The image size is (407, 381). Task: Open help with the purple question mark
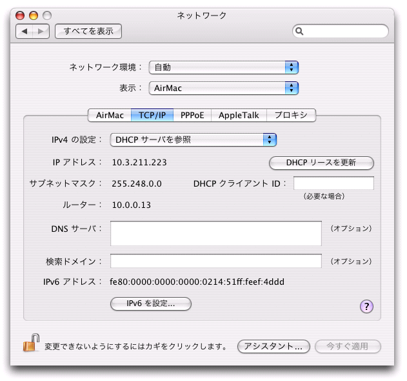366,306
